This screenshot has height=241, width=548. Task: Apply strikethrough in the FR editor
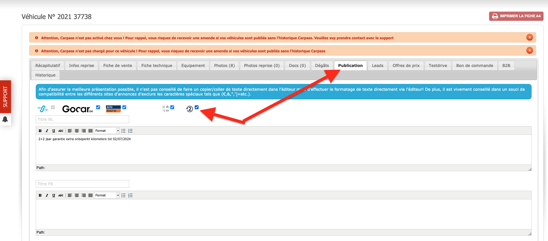(61, 195)
